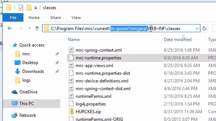Click the Forward navigation arrow

(x=21, y=28)
